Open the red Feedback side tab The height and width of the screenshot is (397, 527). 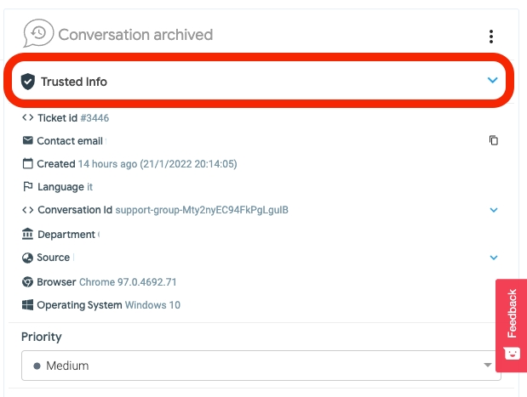[511, 323]
